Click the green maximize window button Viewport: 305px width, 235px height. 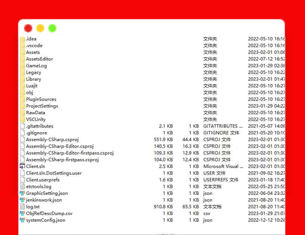[52, 28]
